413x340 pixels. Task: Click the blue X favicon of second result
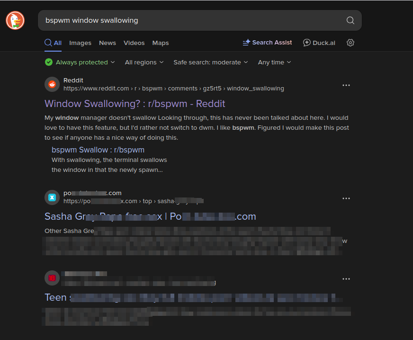52,197
